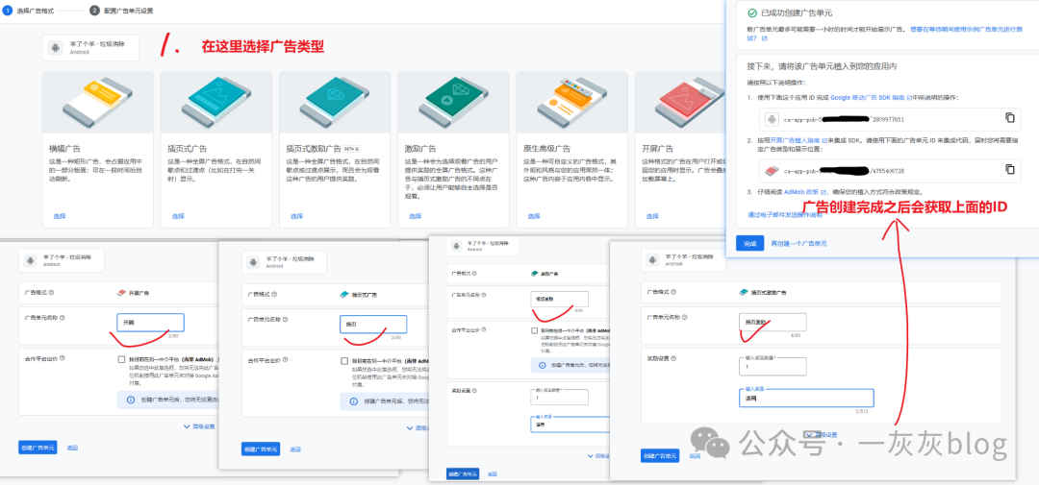Click 创建广告单元 in the 插页式激励广告 form
The image size is (1039, 485).
660,455
